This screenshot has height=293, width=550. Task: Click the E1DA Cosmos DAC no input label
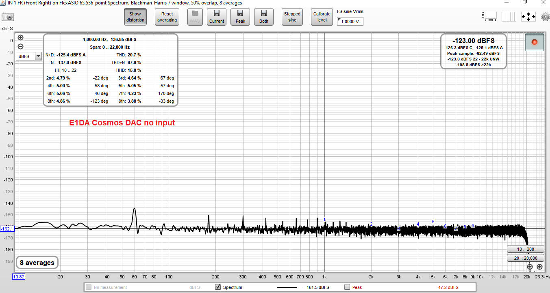(x=122, y=123)
